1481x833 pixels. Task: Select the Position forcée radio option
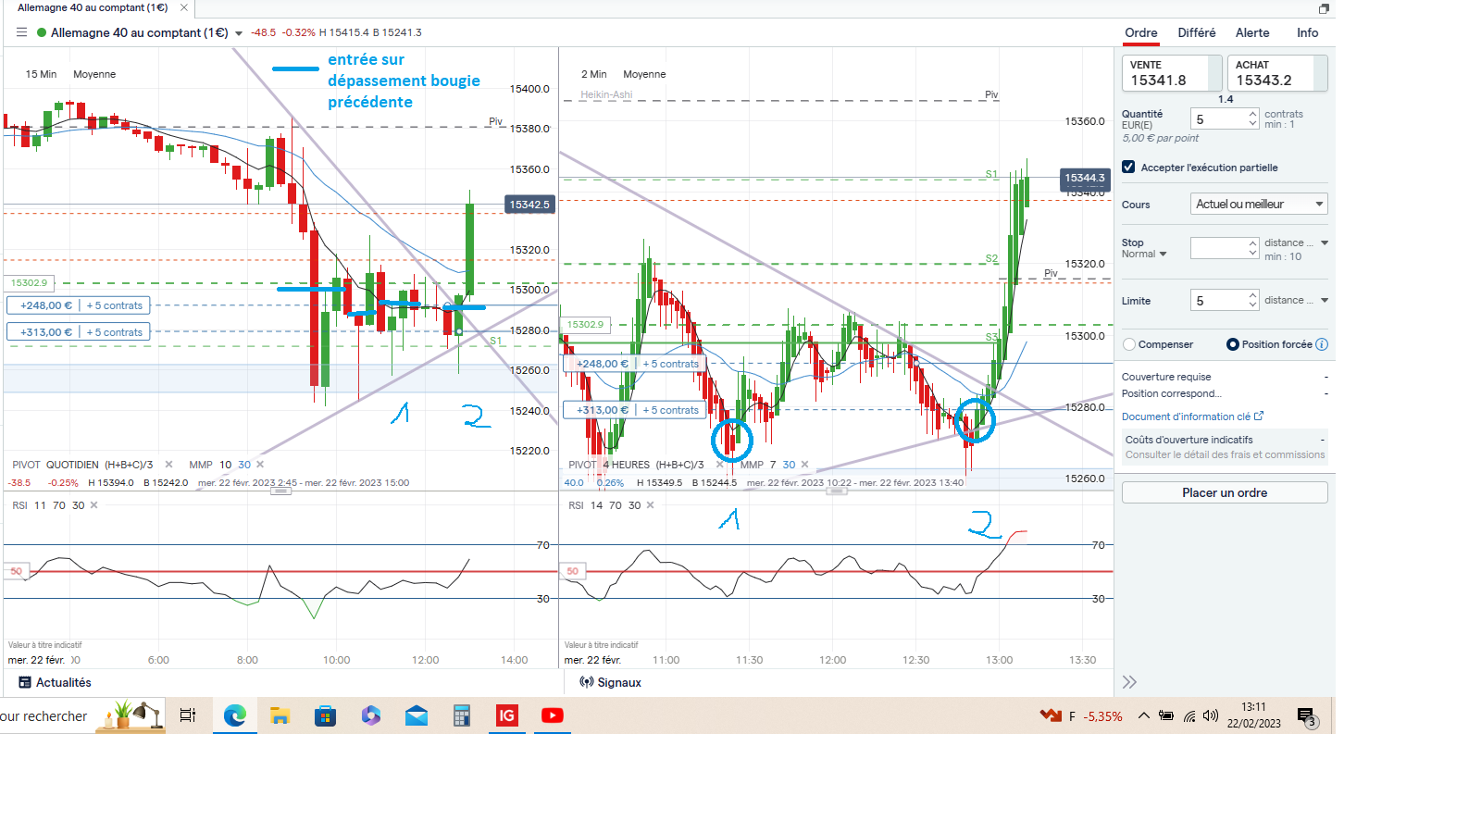(1233, 344)
